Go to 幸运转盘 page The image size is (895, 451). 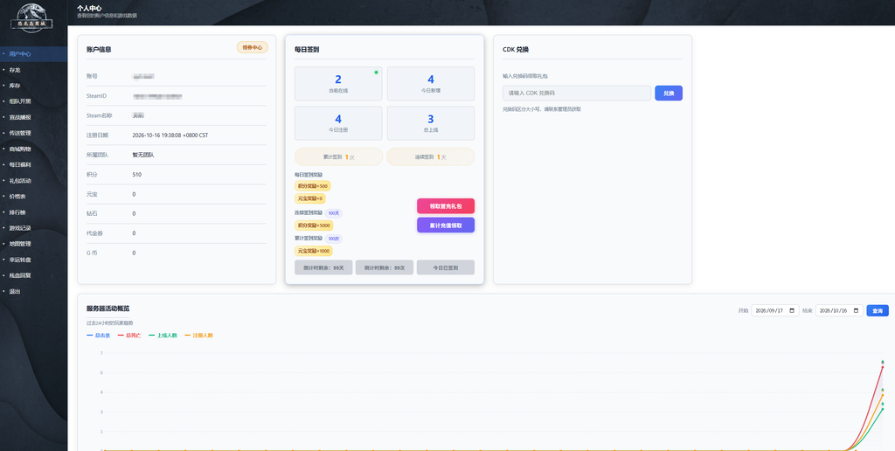[x=34, y=260]
